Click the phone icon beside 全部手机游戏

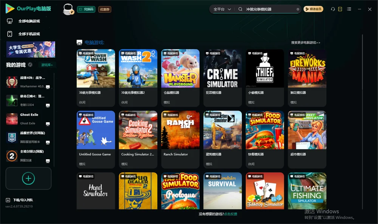(10, 34)
